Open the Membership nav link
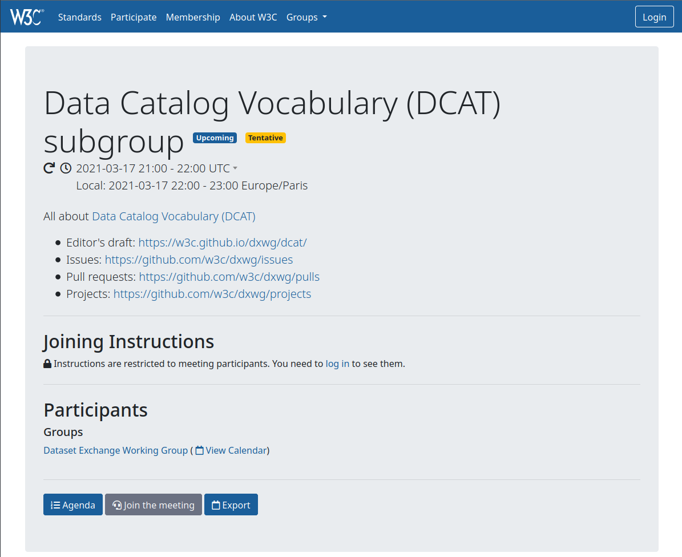This screenshot has height=557, width=682. [193, 17]
